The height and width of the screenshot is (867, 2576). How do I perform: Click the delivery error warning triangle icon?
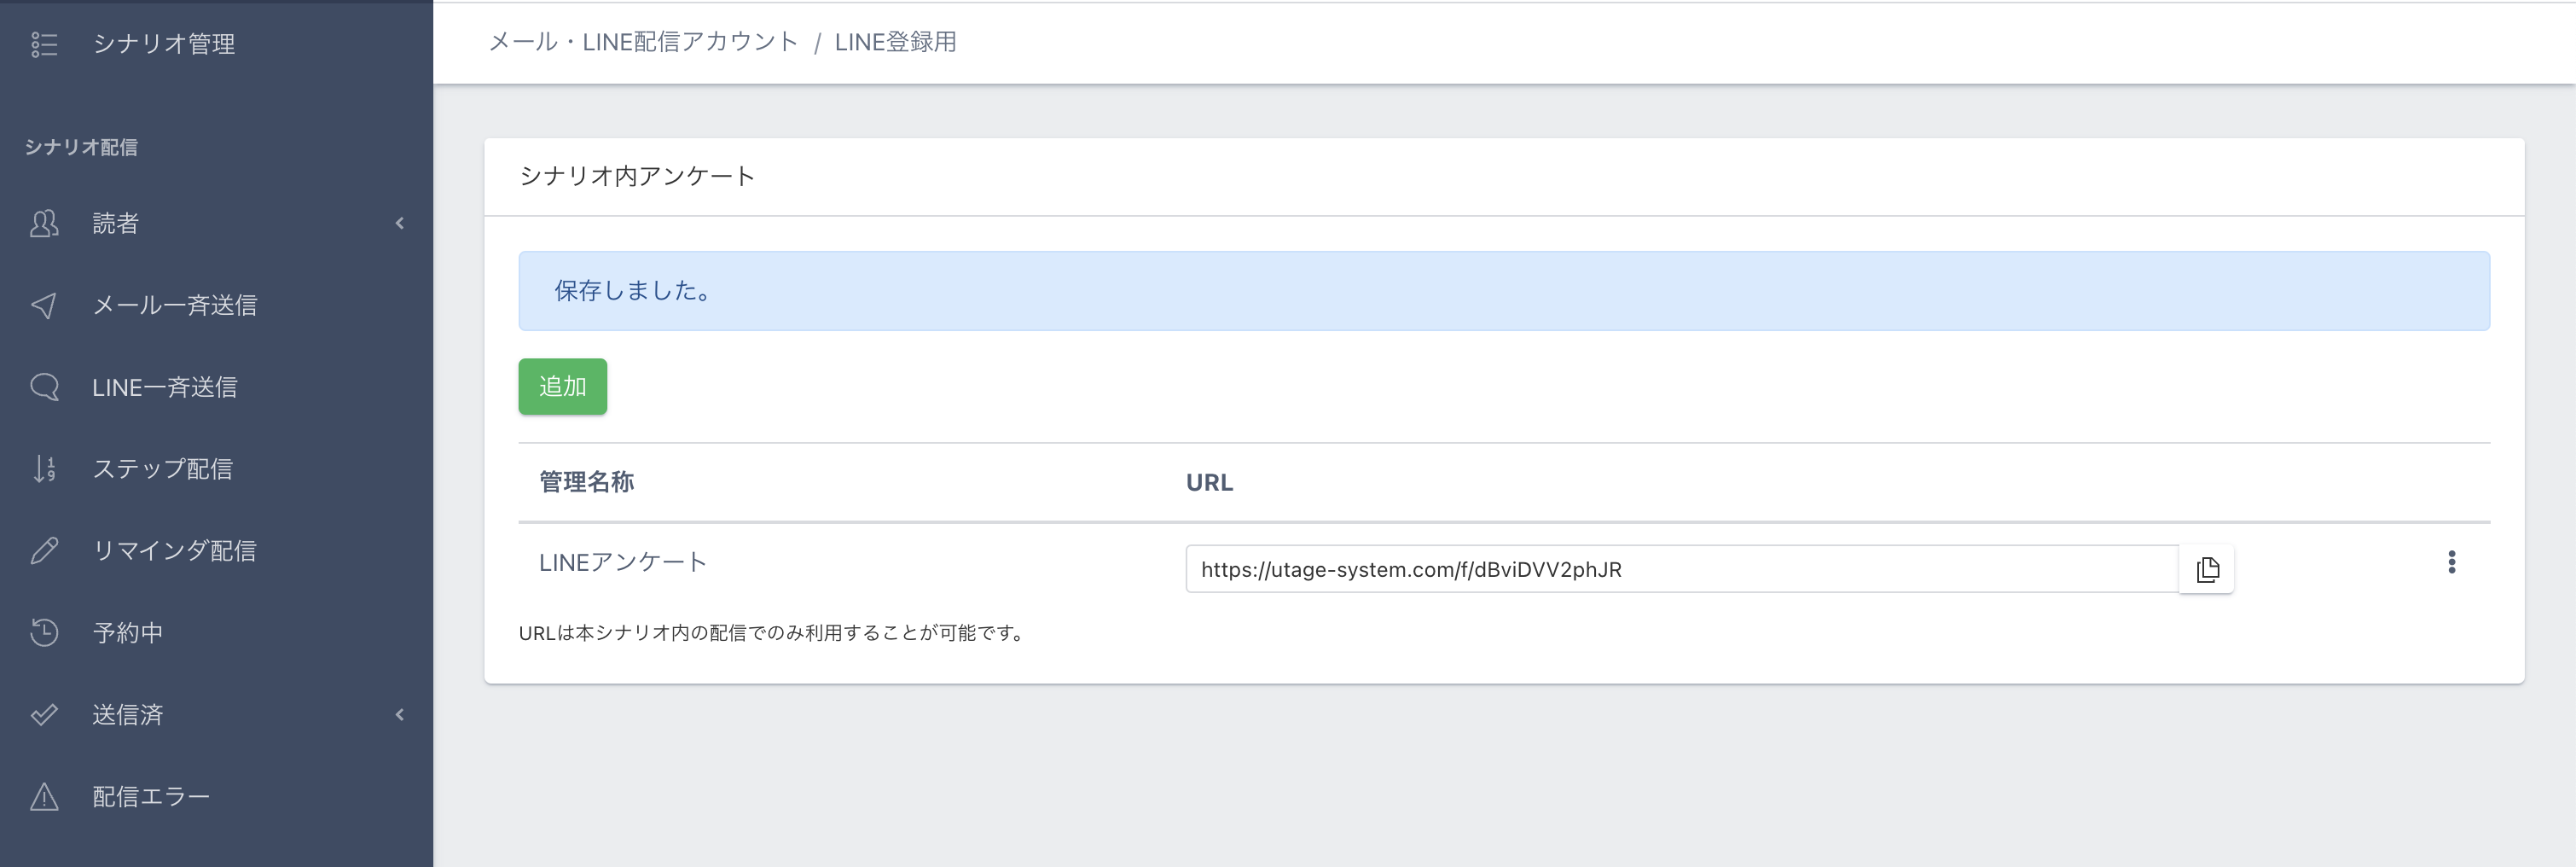point(44,797)
